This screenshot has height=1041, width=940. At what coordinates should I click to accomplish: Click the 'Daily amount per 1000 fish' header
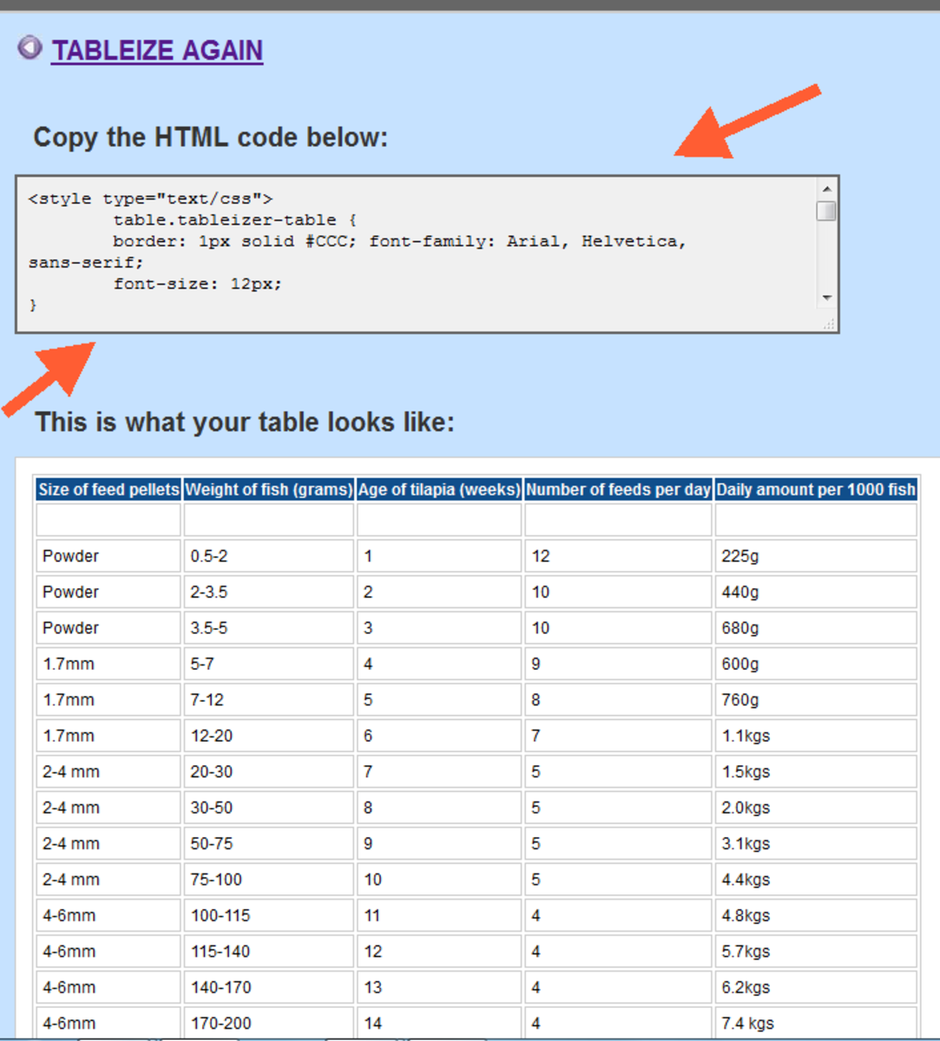[816, 489]
